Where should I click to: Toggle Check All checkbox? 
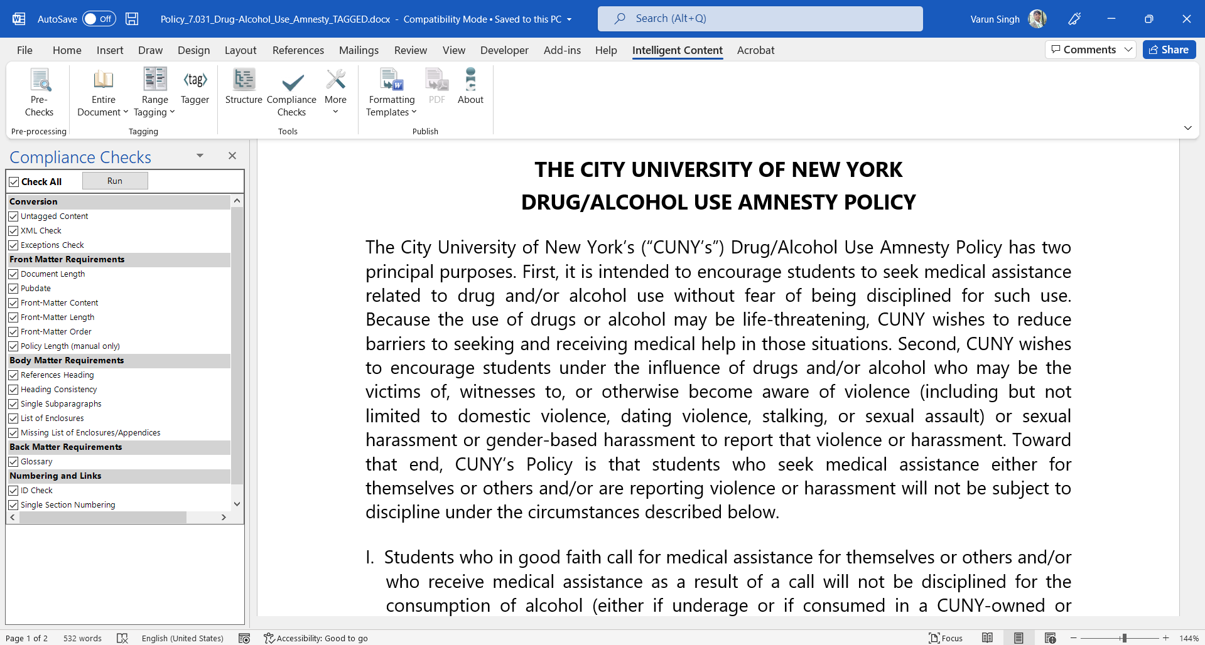coord(14,182)
